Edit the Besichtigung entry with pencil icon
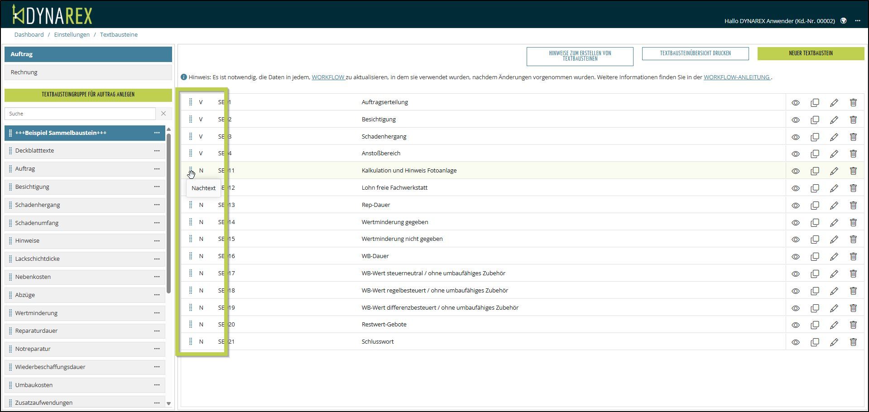This screenshot has width=869, height=412. click(834, 120)
